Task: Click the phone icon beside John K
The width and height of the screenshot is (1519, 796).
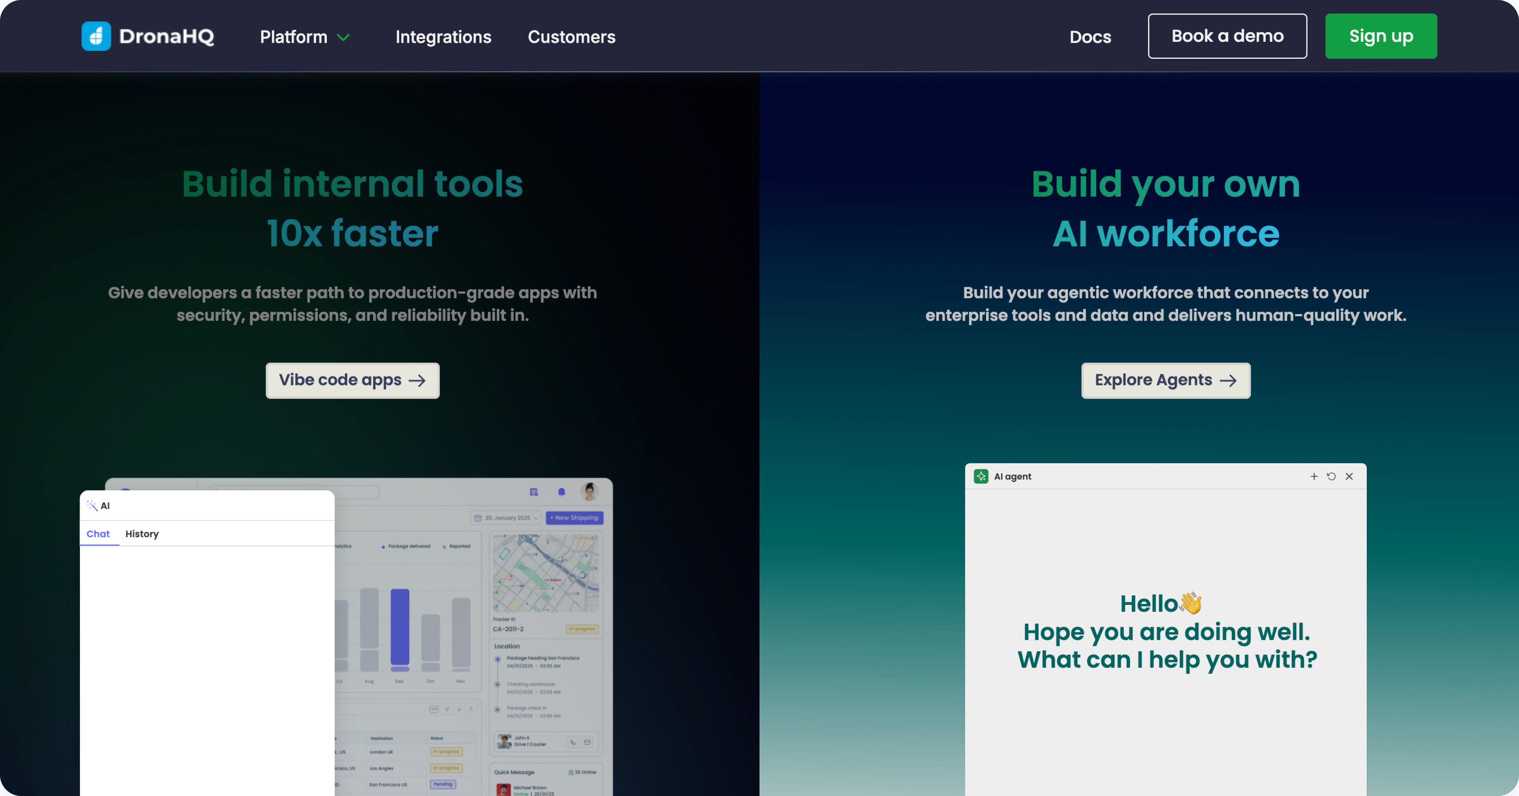Action: [x=573, y=742]
